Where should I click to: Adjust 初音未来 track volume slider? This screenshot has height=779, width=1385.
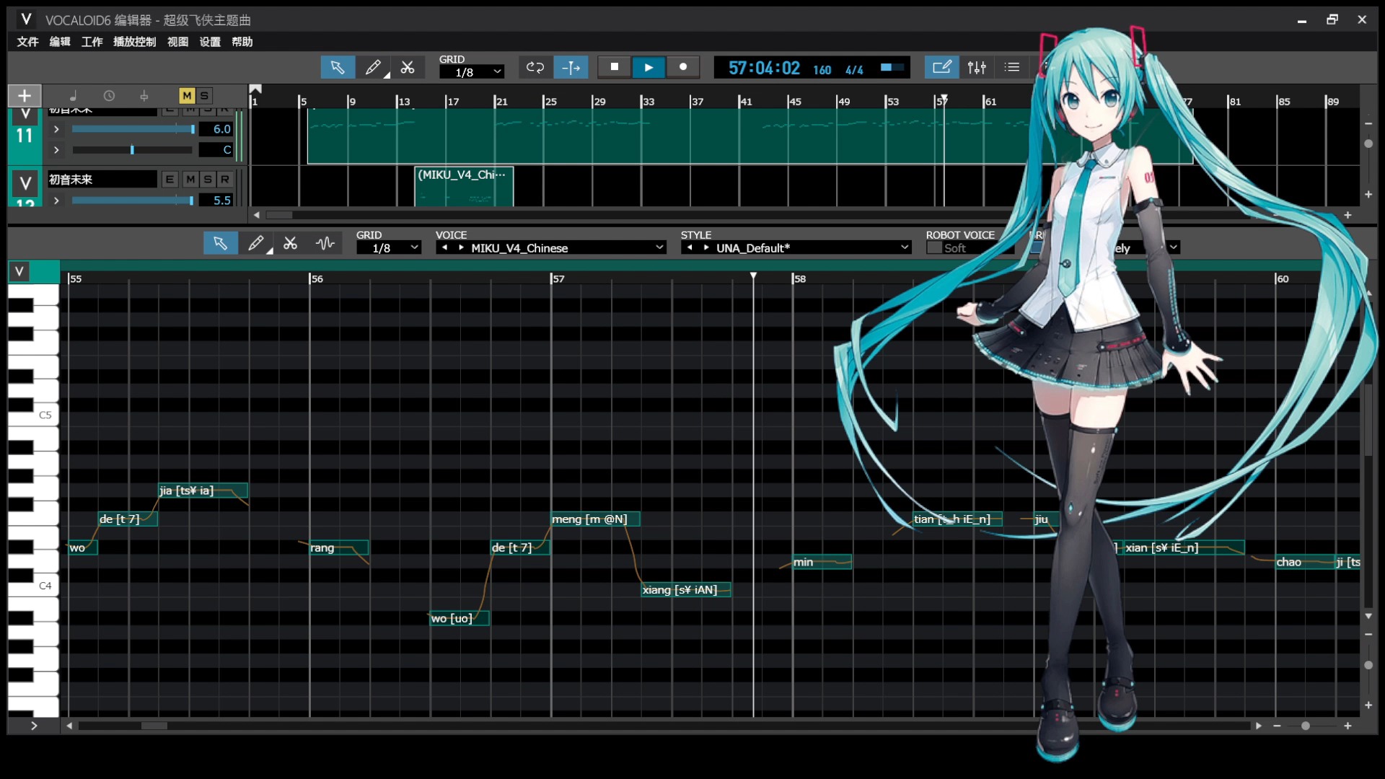(x=133, y=201)
